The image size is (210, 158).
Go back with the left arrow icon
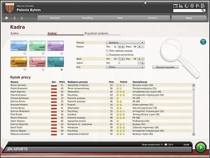click(15, 18)
